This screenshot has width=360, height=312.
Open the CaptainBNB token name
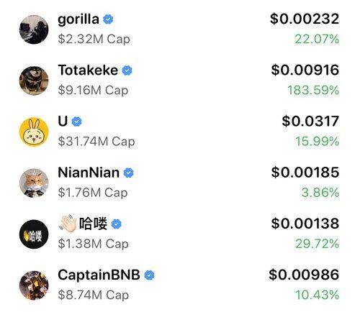[99, 275]
